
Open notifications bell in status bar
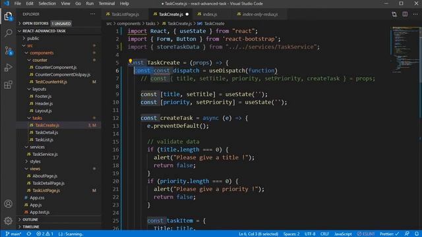click(417, 234)
